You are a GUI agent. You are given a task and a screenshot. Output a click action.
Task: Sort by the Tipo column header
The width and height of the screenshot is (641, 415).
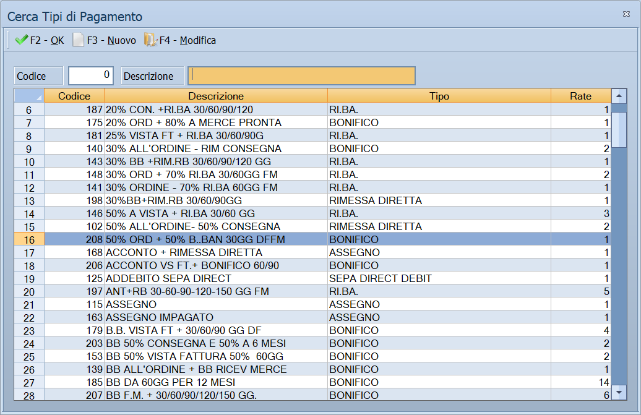pyautogui.click(x=439, y=96)
